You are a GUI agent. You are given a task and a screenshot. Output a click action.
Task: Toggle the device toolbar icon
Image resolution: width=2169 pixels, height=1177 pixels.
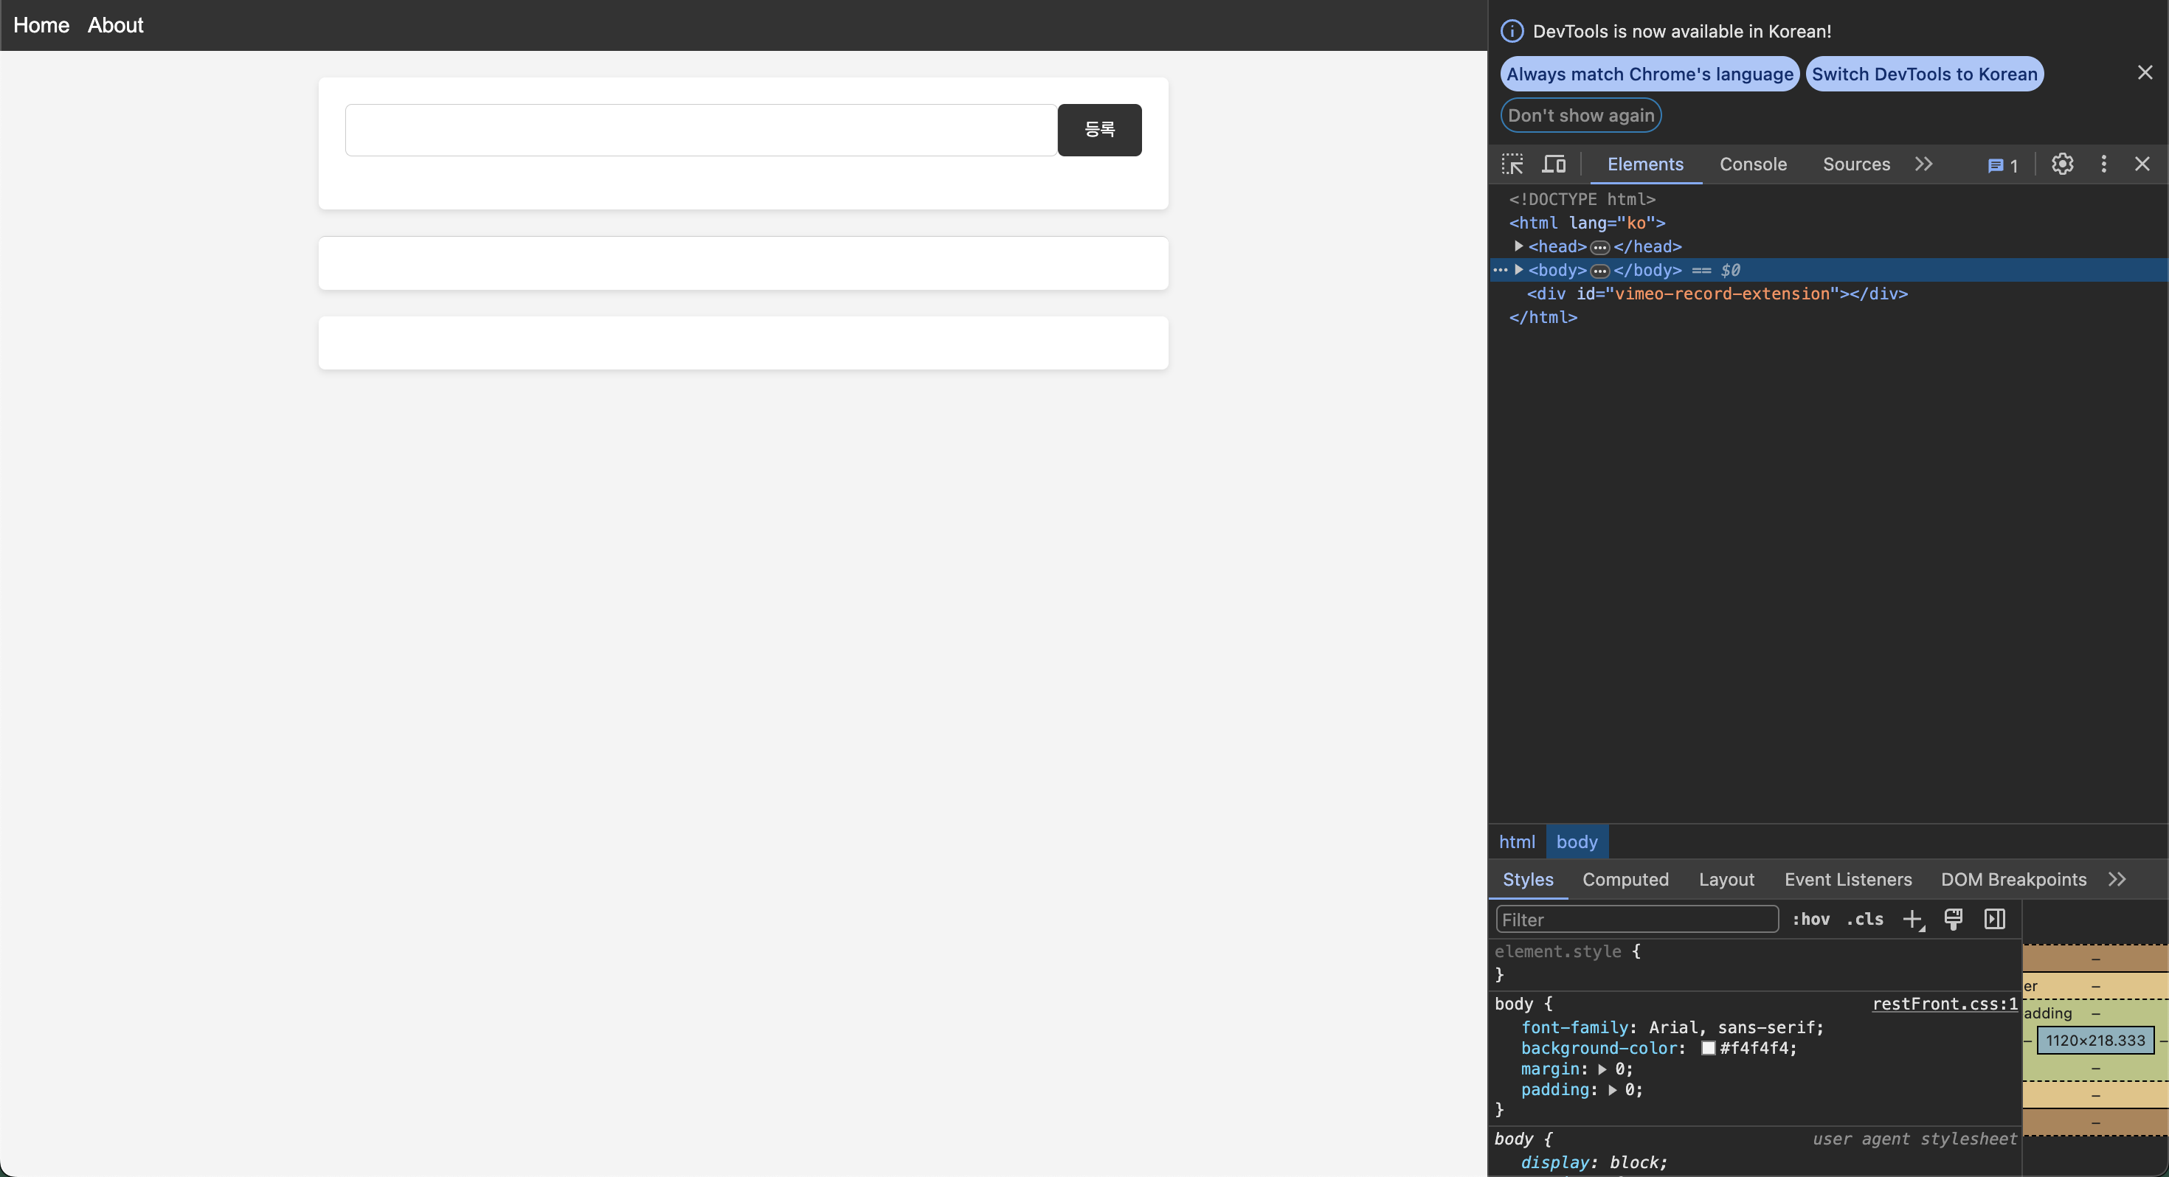click(1554, 164)
